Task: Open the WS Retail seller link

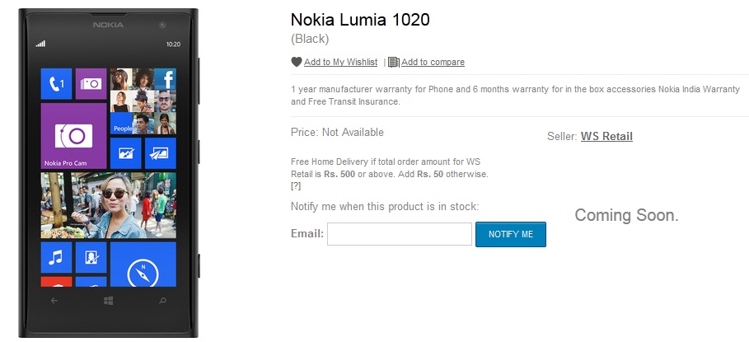Action: click(x=606, y=136)
